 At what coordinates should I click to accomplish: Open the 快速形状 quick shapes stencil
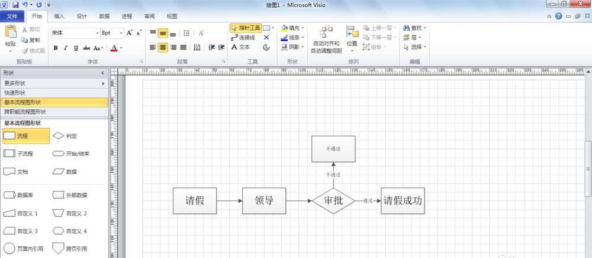click(54, 93)
